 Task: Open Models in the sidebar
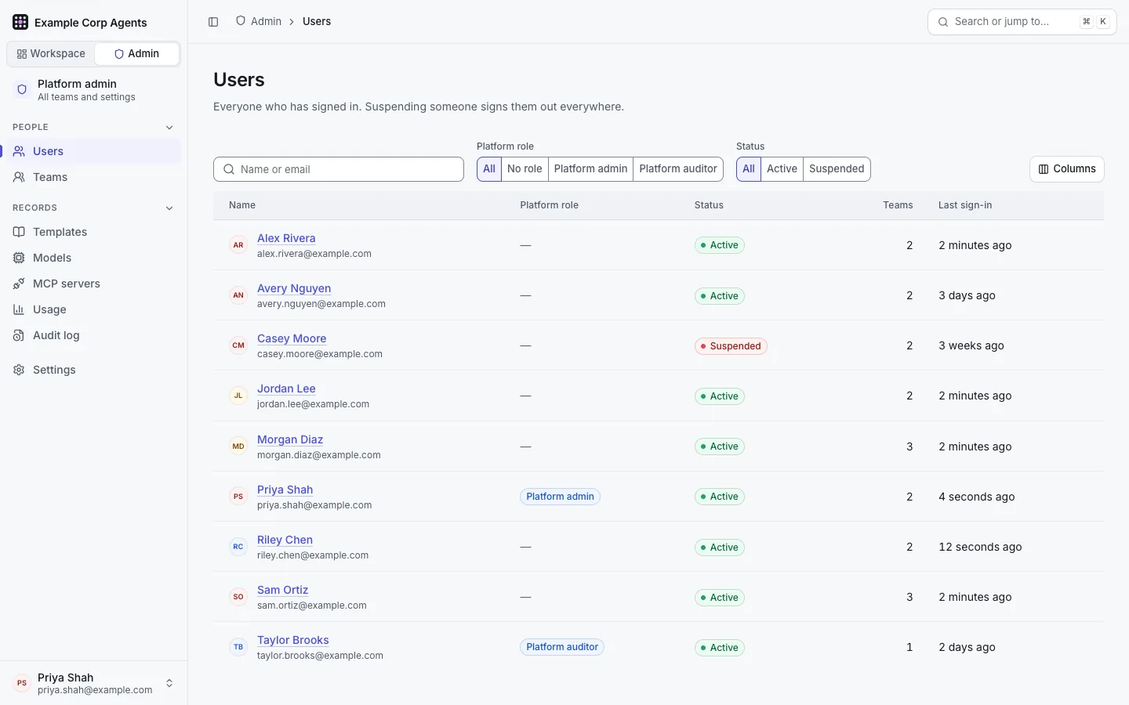[x=94, y=258]
